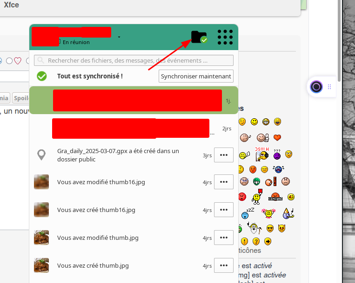Click the location pin activity icon
The image size is (355, 283).
pos(41,155)
